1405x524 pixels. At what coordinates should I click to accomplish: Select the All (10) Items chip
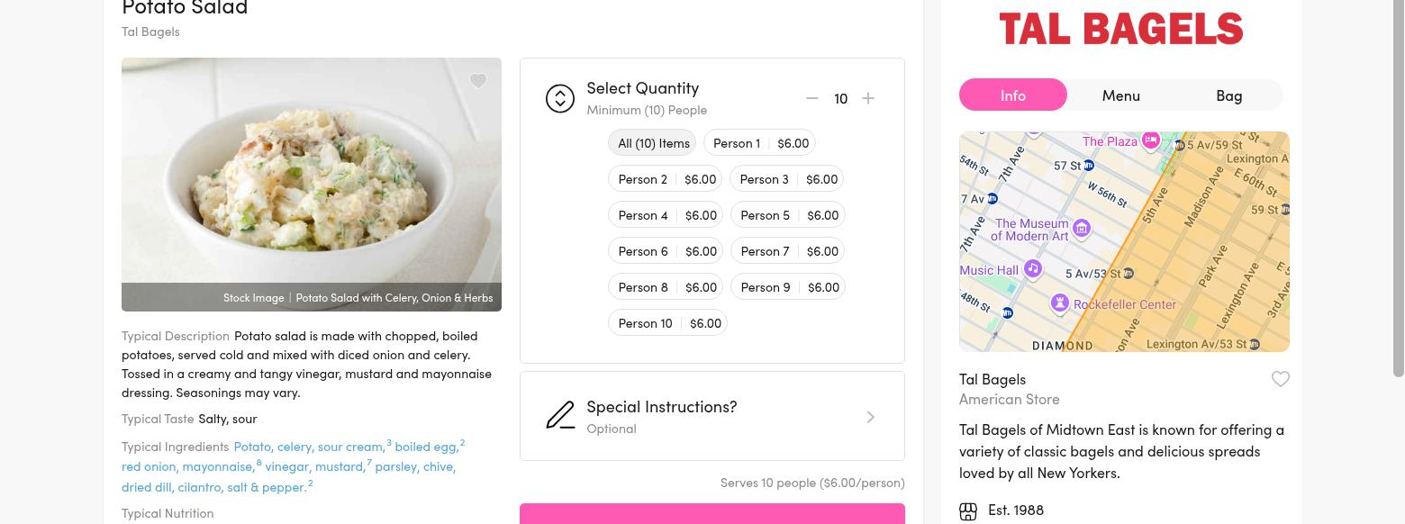pos(654,143)
